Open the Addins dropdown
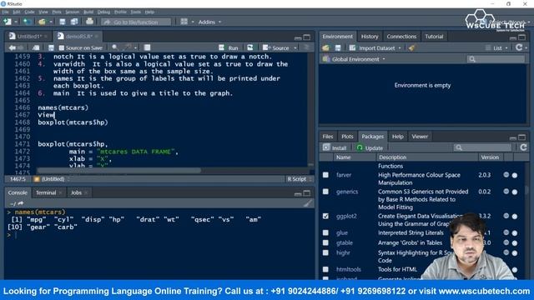The image size is (534, 300). click(x=209, y=22)
